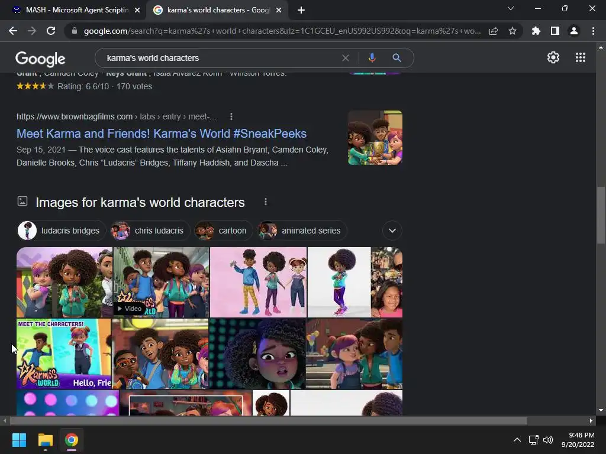Filter images by chris ludacris chip
Viewport: 606px width, 454px height.
click(150, 231)
